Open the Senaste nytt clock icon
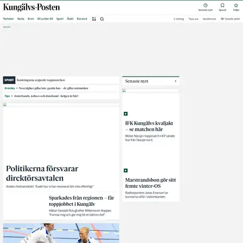The image size is (243, 243). click(205, 5)
